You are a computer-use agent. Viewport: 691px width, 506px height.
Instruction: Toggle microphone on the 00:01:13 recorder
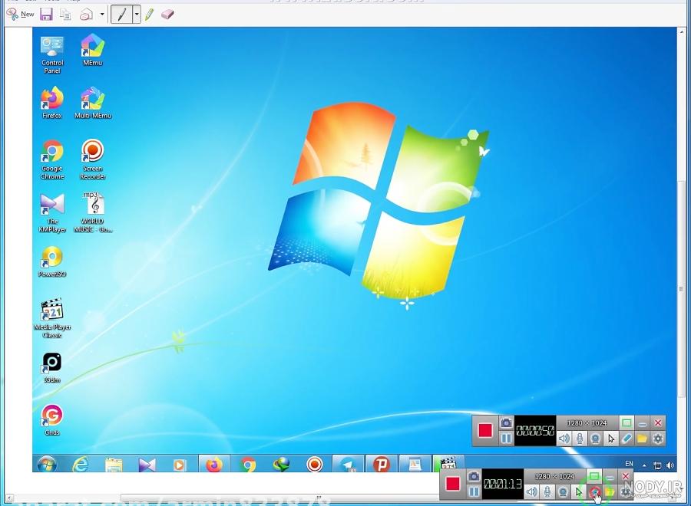click(x=547, y=491)
